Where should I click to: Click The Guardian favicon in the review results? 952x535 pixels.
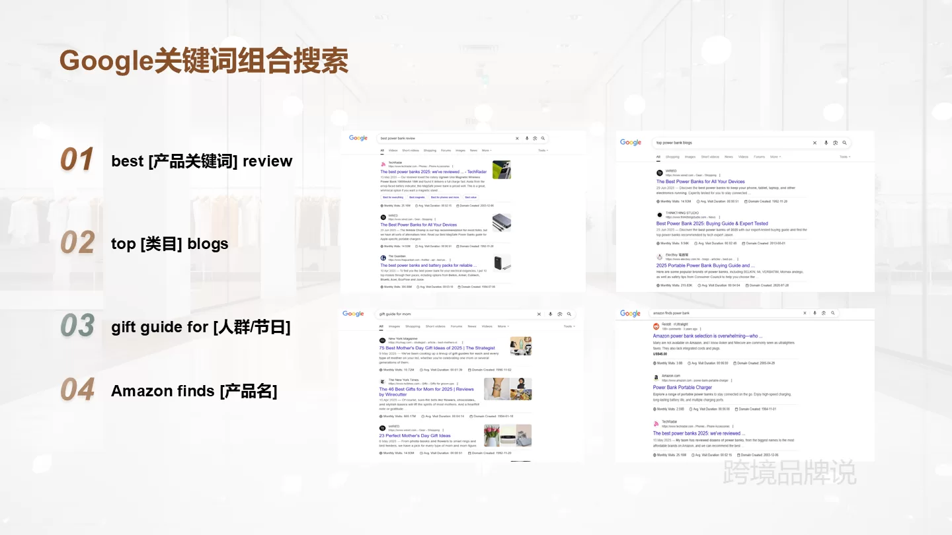[x=383, y=258]
